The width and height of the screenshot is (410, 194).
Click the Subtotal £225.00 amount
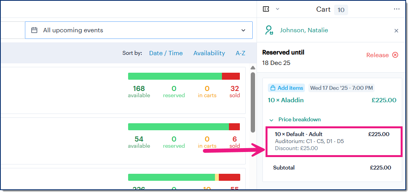tap(380, 168)
